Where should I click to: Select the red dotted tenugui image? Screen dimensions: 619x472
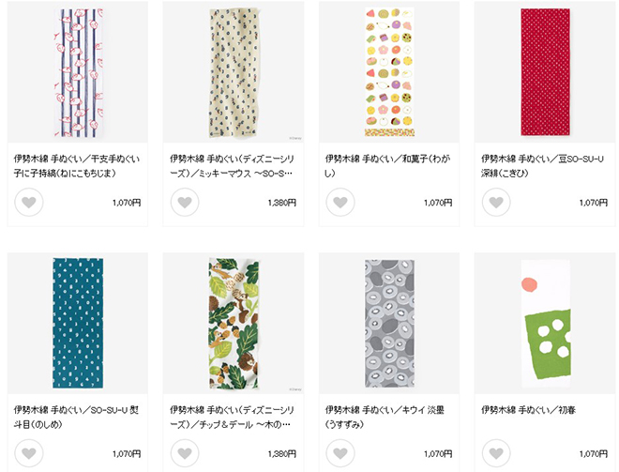pyautogui.click(x=545, y=72)
